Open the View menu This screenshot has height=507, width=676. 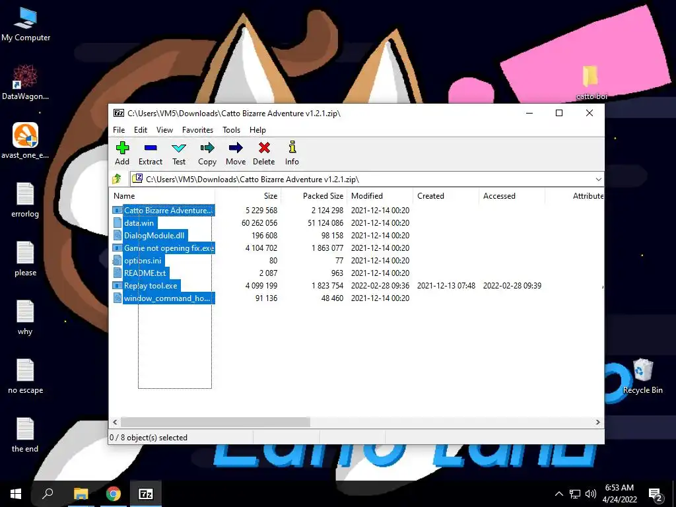pos(164,130)
